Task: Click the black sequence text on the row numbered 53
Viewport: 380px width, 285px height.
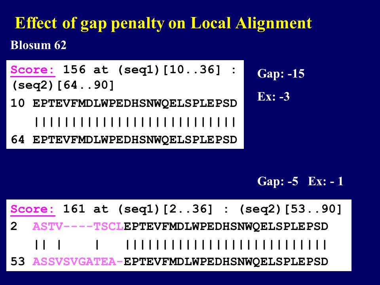Action: [x=226, y=262]
